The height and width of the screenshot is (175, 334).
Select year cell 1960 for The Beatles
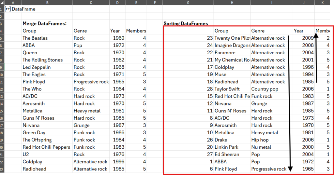[x=117, y=38]
